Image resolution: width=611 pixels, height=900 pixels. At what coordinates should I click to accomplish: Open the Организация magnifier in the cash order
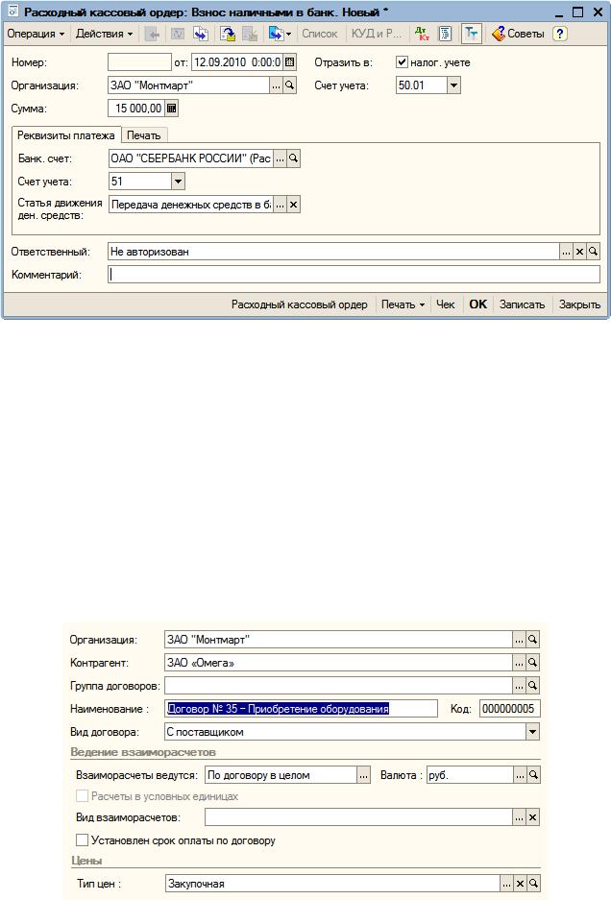289,85
